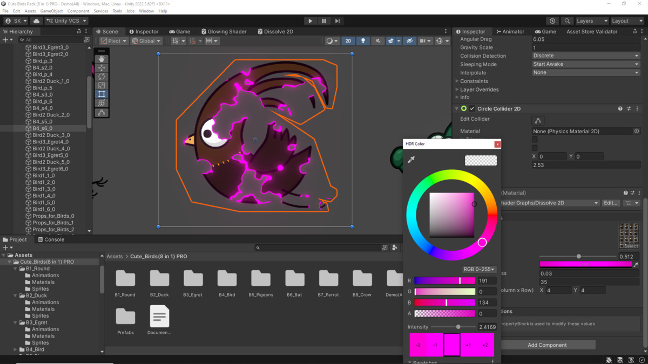The width and height of the screenshot is (648, 364).
Task: Click the Material object picker circle icon
Action: click(637, 131)
